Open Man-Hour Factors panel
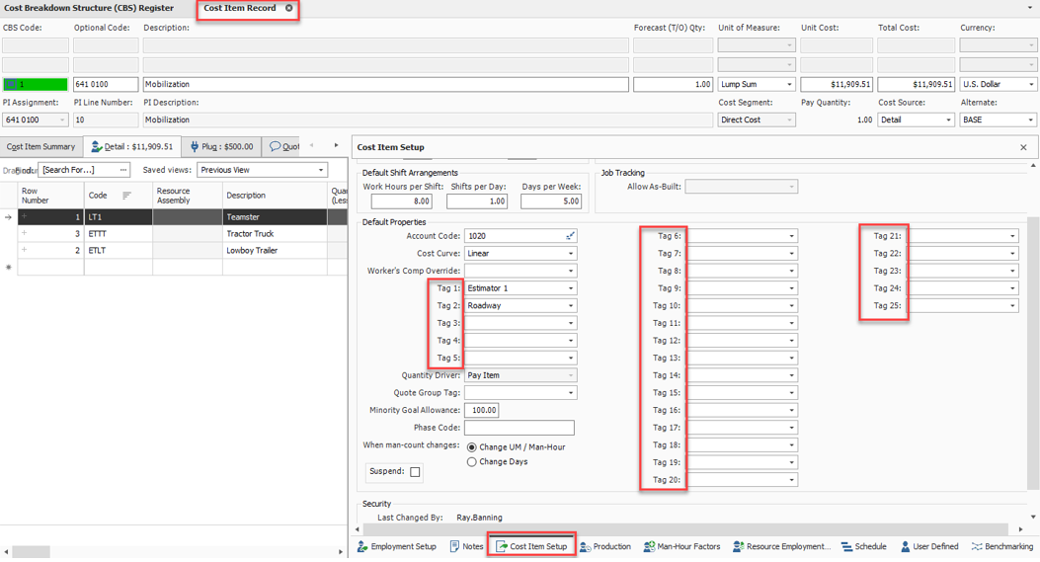This screenshot has width=1040, height=562. [x=681, y=546]
